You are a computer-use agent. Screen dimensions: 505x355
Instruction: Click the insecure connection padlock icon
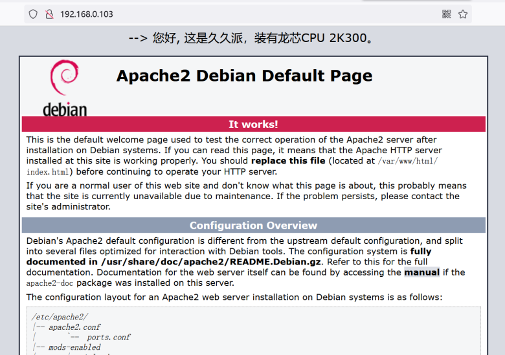[x=49, y=14]
